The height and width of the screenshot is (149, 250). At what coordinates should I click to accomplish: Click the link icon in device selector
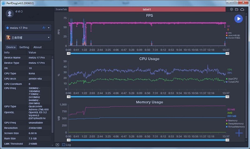tap(44, 28)
